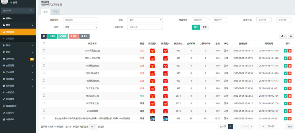Click the table search magnifier icon

291,36
